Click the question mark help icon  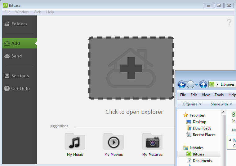coord(229,22)
